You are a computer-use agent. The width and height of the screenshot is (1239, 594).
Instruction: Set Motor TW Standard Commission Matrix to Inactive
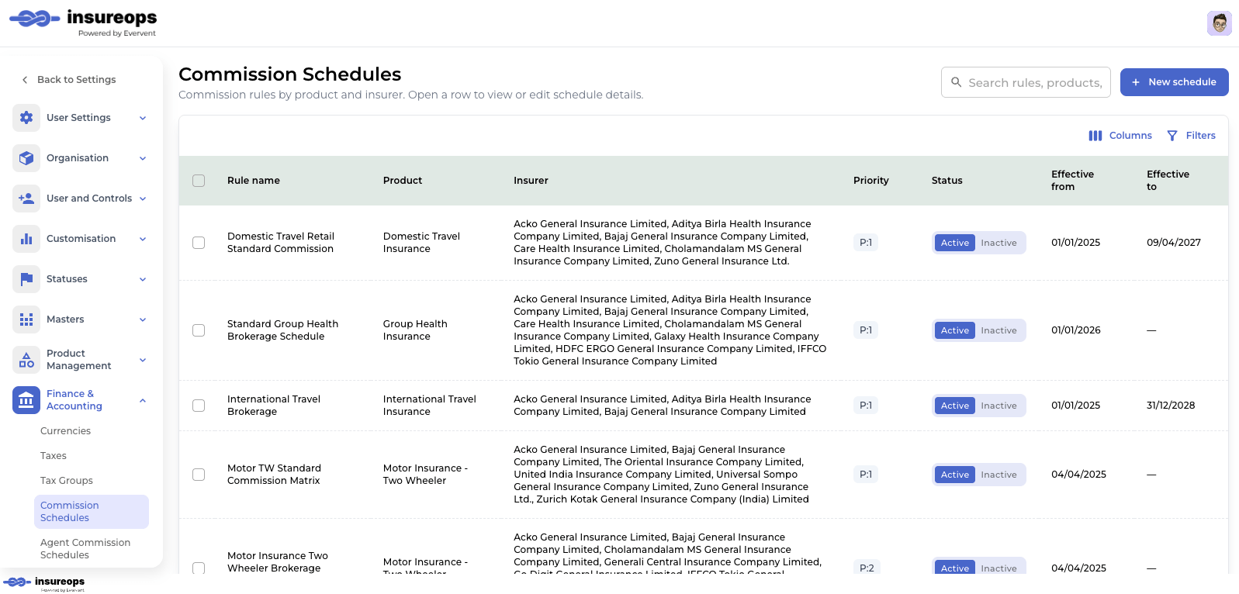(x=998, y=475)
